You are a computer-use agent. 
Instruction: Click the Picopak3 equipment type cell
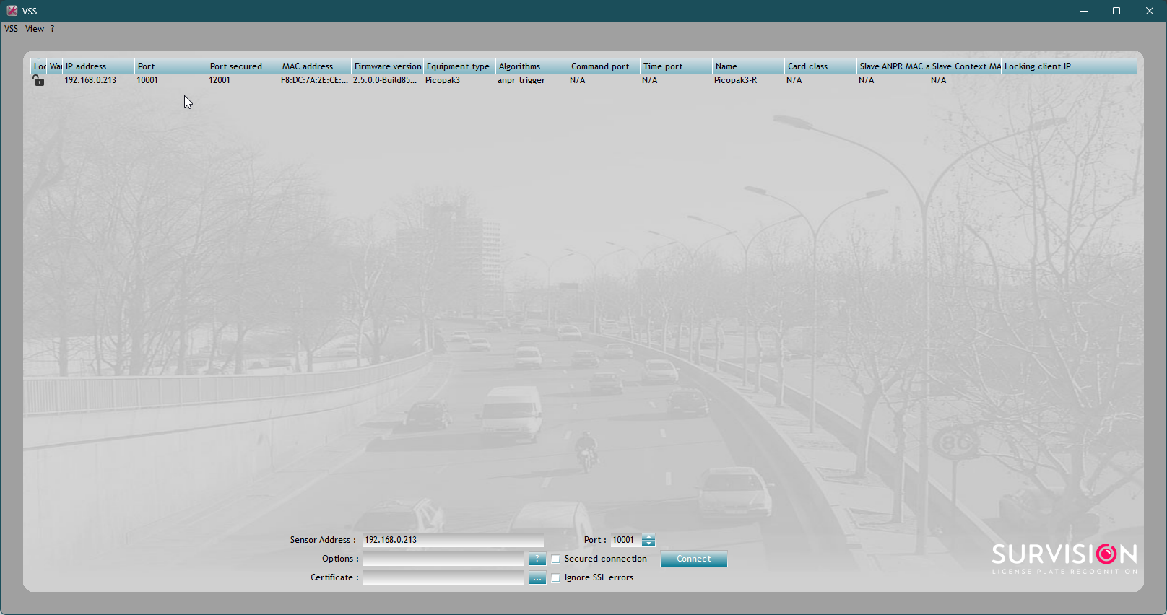[443, 80]
